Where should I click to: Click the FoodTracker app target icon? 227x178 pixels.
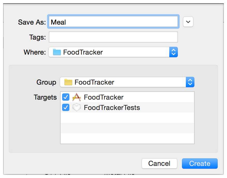[76, 97]
